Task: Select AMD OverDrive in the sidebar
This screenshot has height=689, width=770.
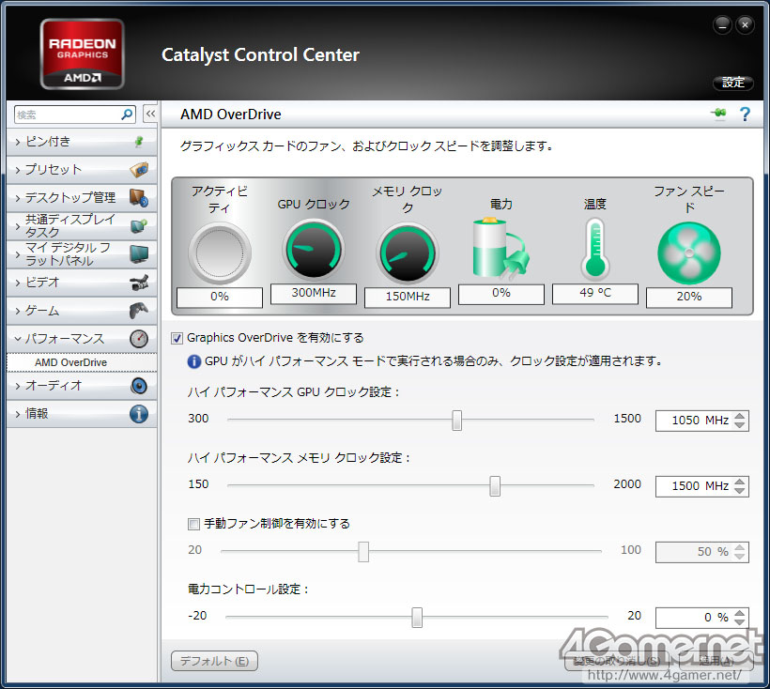Action: tap(82, 362)
